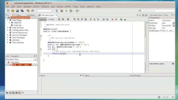Click the editor Find Selection magnifier icon
Viewport: 178px width, 100px height.
75,19
